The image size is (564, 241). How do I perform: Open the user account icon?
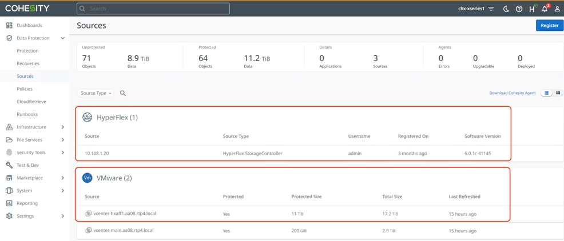557,9
